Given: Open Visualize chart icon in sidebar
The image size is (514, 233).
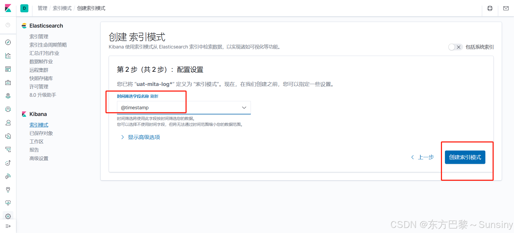Looking at the screenshot, I should coord(8,56).
